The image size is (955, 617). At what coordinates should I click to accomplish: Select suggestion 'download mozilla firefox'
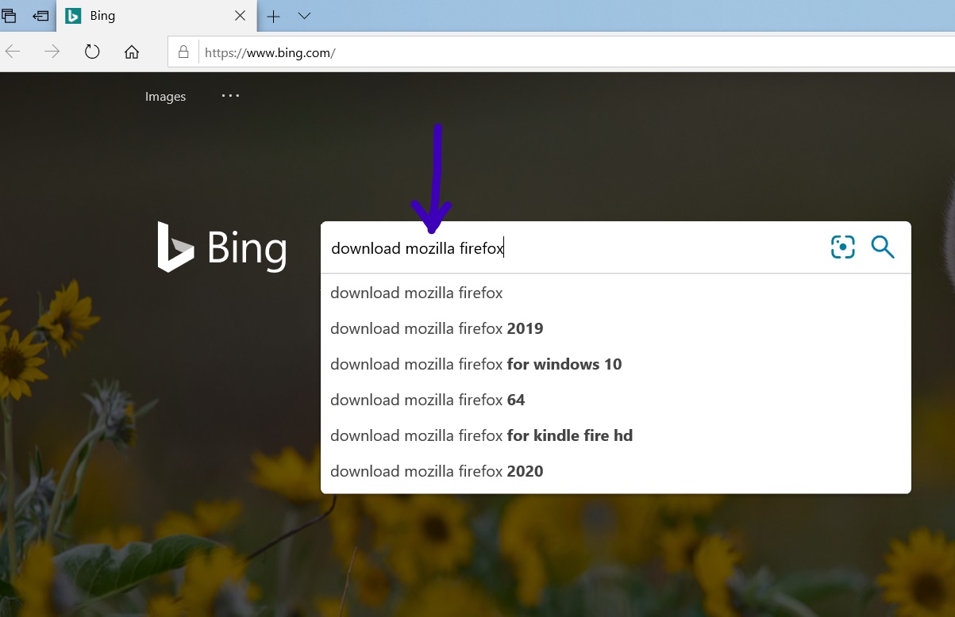pyautogui.click(x=615, y=293)
